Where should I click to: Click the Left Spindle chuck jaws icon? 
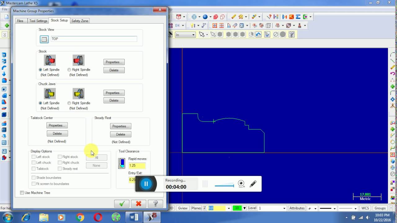pyautogui.click(x=50, y=94)
